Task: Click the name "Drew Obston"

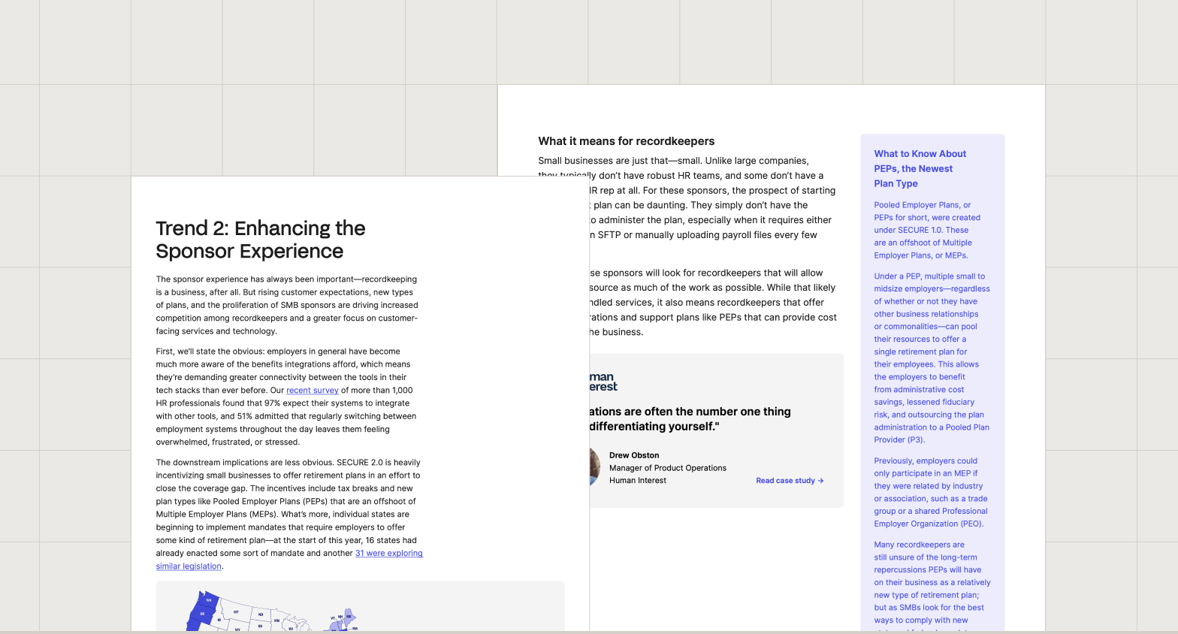Action: click(634, 455)
